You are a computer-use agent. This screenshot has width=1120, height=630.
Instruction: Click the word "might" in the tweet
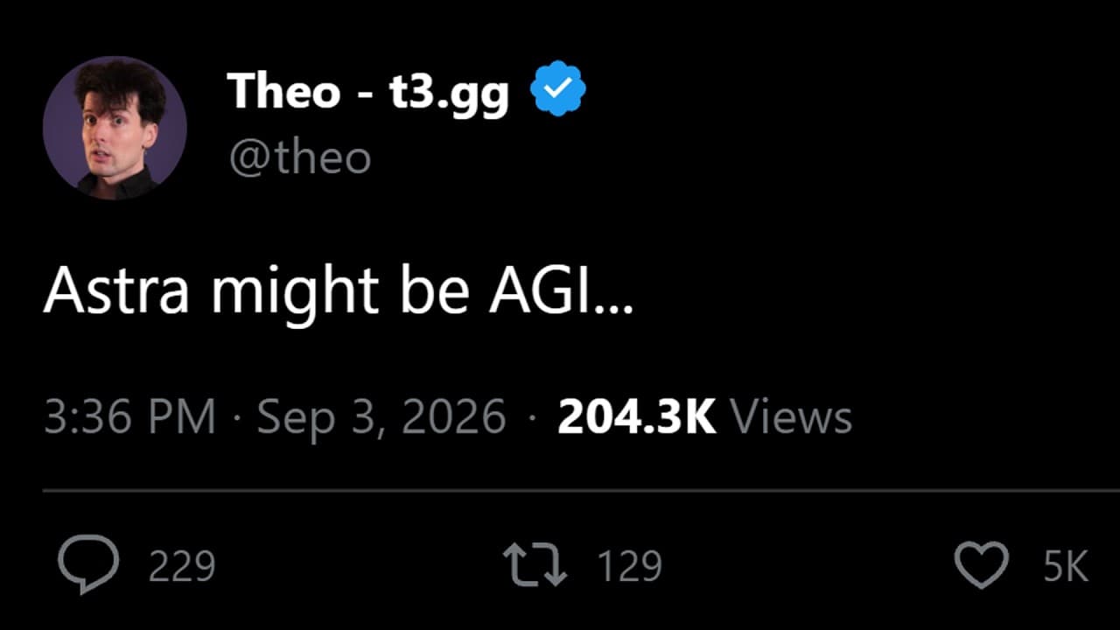[x=295, y=294]
